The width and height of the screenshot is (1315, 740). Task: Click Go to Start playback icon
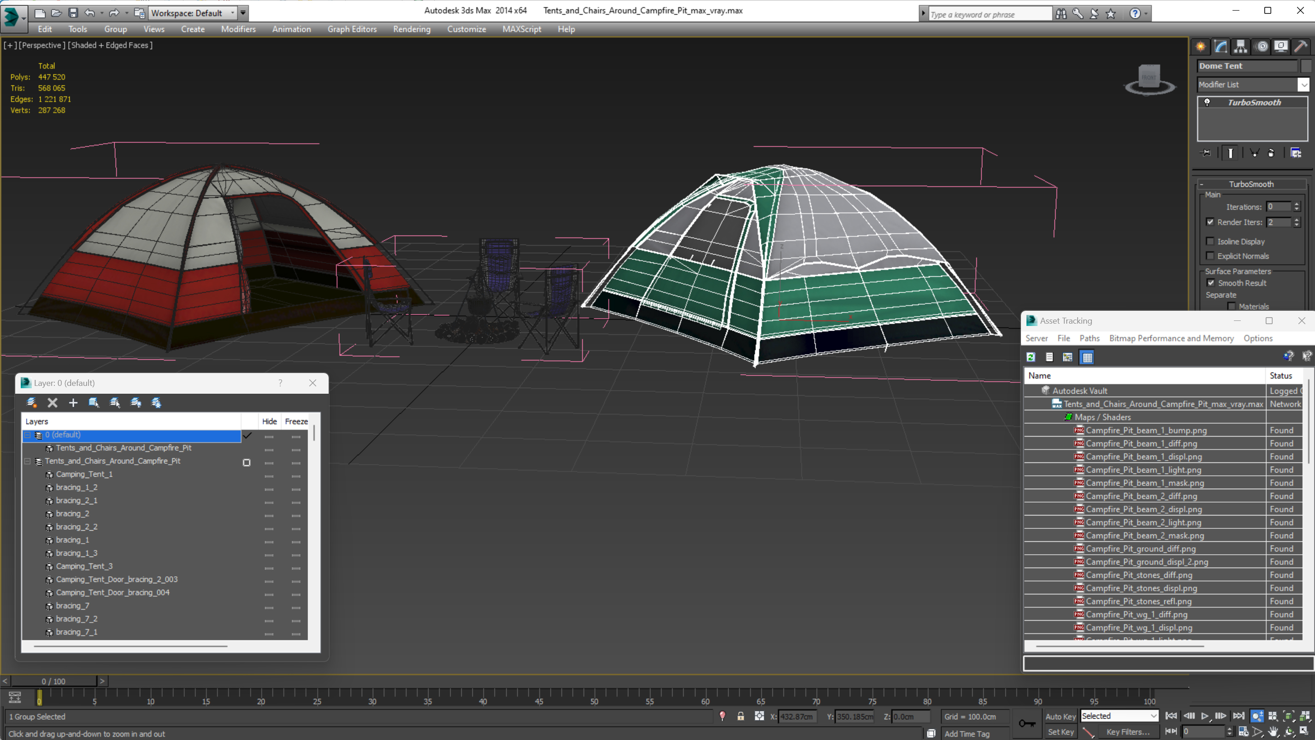[1171, 716]
